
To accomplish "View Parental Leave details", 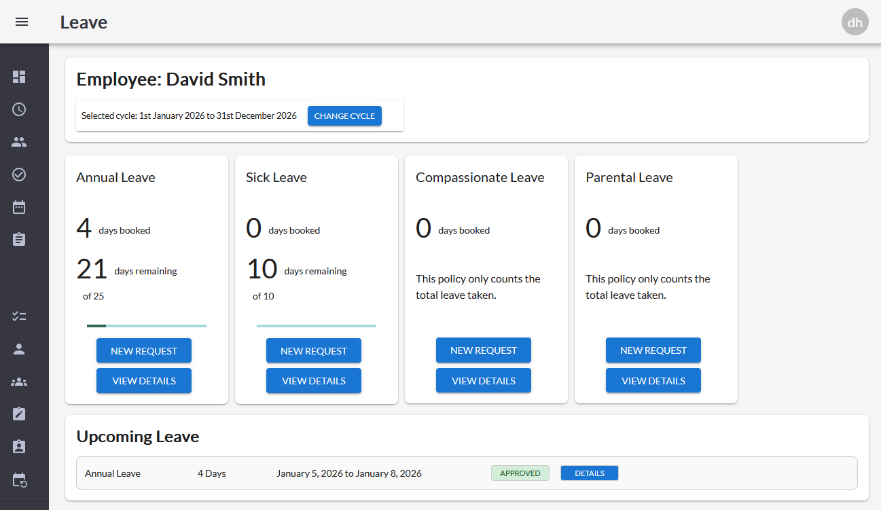I will (653, 381).
